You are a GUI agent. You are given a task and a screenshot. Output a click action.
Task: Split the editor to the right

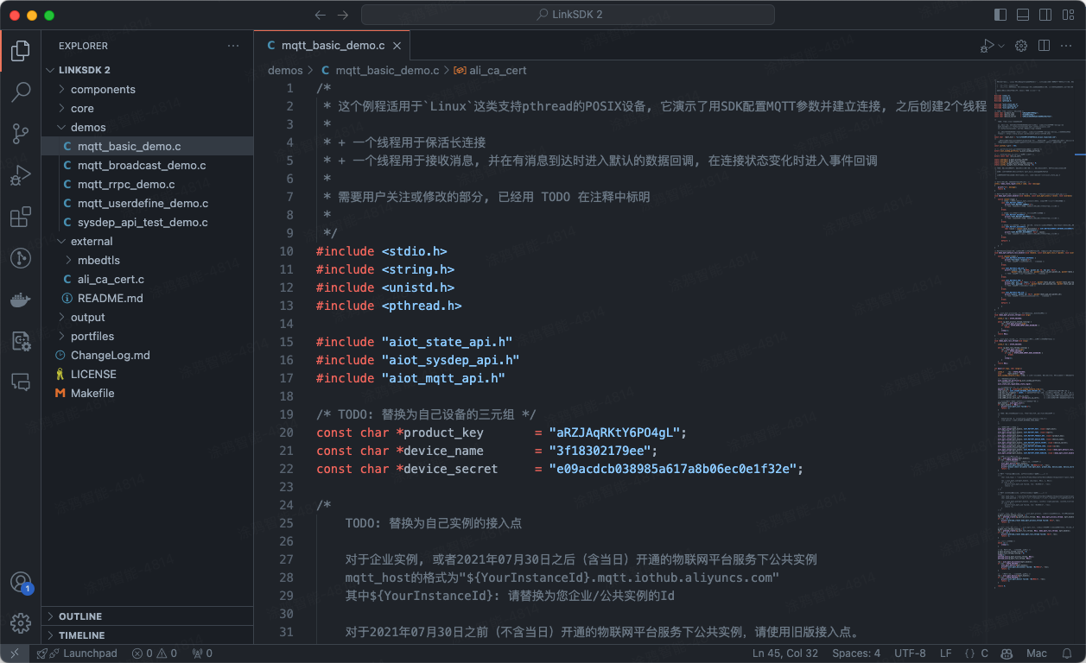pos(1044,46)
